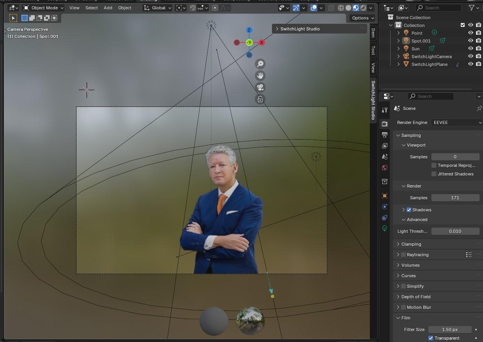Image resolution: width=483 pixels, height=342 pixels.
Task: Open the Tool properties tab icon
Action: tap(385, 110)
